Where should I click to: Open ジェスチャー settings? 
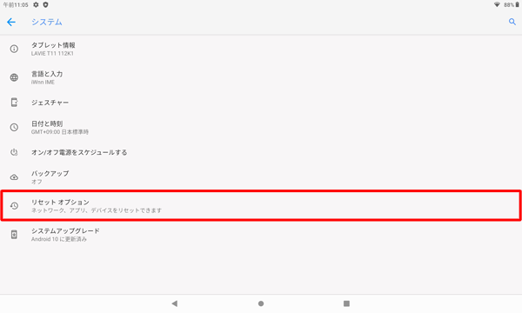point(261,103)
